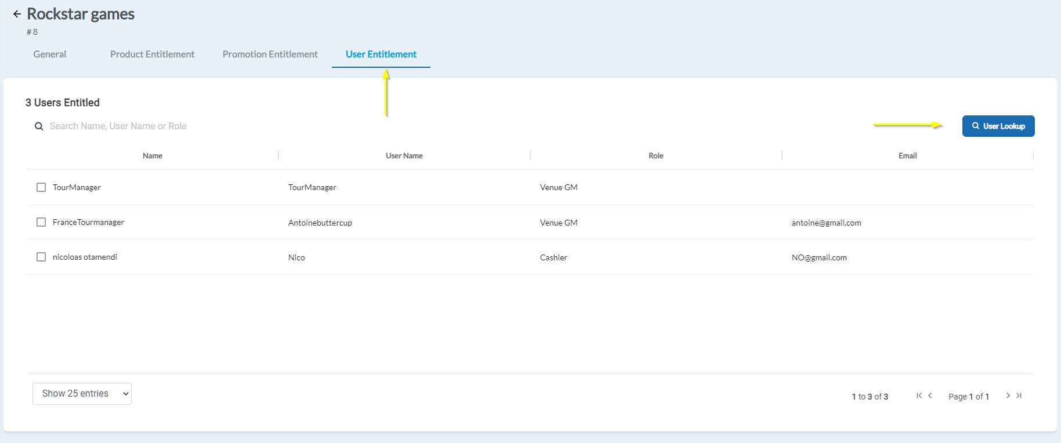Click the Nico user name cell
The height and width of the screenshot is (443, 1061).
[x=296, y=257]
